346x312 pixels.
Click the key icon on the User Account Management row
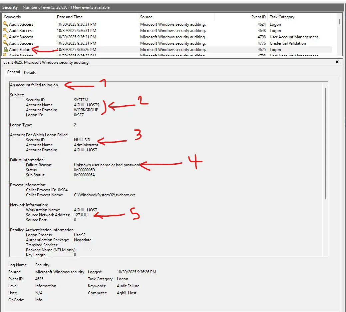[5, 37]
